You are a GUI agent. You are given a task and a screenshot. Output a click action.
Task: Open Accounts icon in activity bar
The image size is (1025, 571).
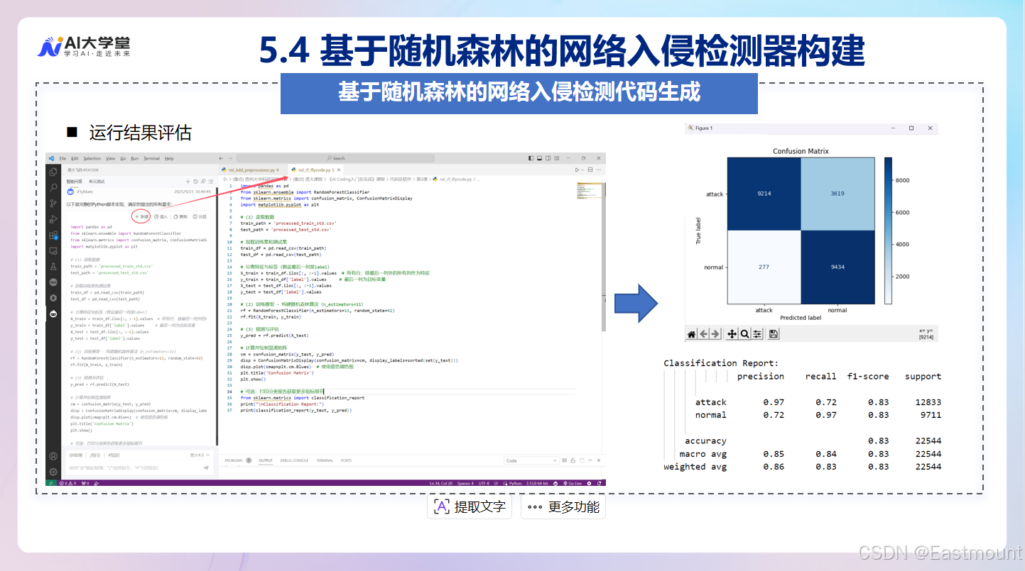[x=53, y=456]
